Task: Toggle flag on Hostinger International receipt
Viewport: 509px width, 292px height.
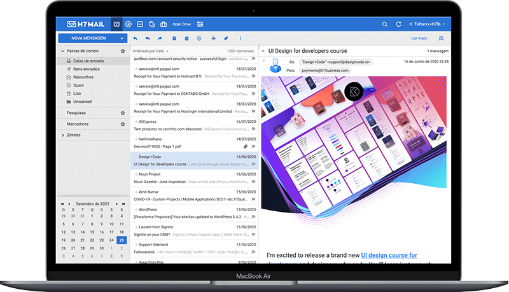Action: click(x=253, y=111)
